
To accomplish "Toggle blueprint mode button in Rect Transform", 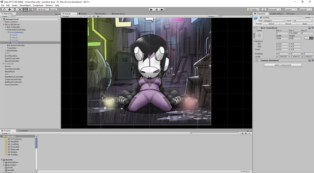I will pyautogui.click(x=307, y=38).
